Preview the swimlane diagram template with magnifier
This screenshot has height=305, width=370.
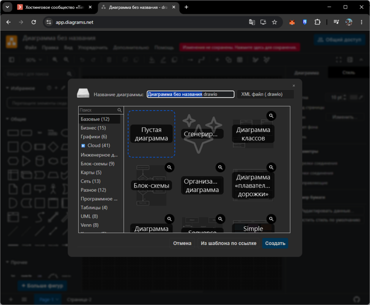[x=271, y=167]
